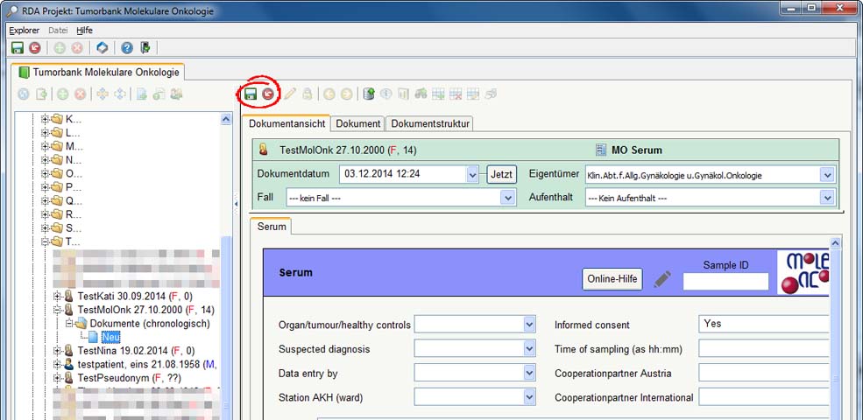Open the Dokumentdatum date dropdown
This screenshot has width=863, height=420.
473,174
